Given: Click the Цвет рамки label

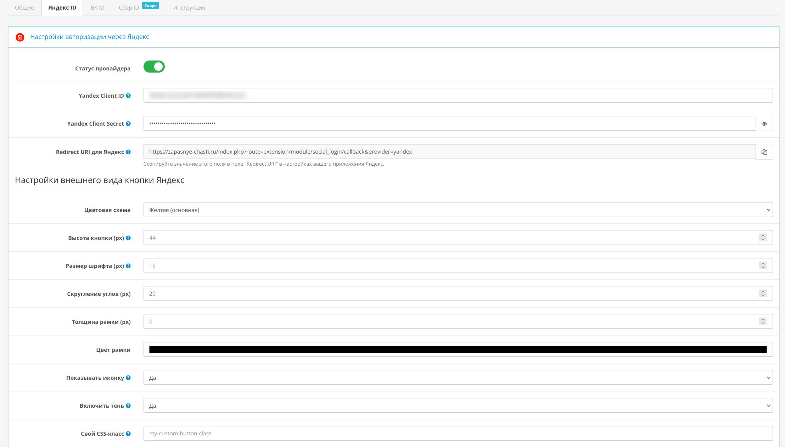Looking at the screenshot, I should click(113, 350).
